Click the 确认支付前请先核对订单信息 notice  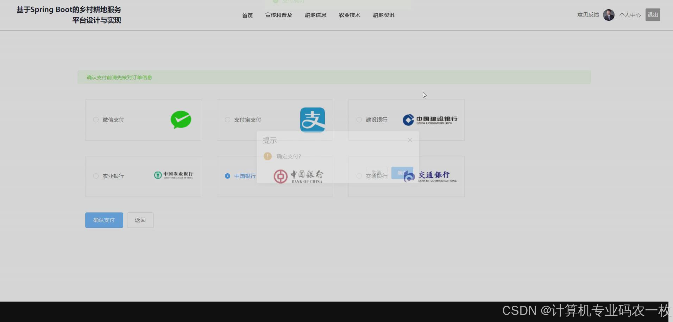334,77
